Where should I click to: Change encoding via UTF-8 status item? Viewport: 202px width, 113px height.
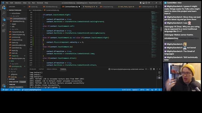(x=142, y=90)
